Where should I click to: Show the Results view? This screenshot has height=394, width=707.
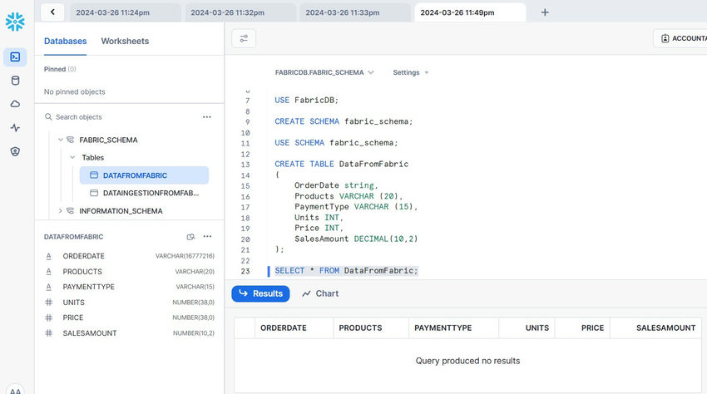[260, 293]
